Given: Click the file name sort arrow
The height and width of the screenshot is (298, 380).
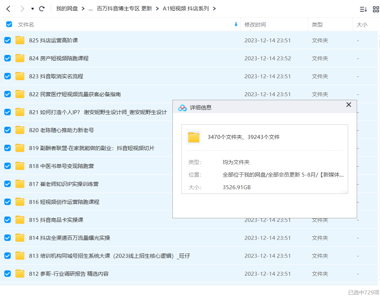Looking at the screenshot, I should coord(236,24).
